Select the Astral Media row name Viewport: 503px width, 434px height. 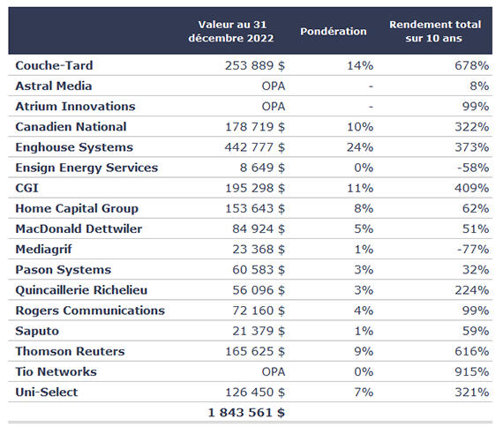(54, 86)
